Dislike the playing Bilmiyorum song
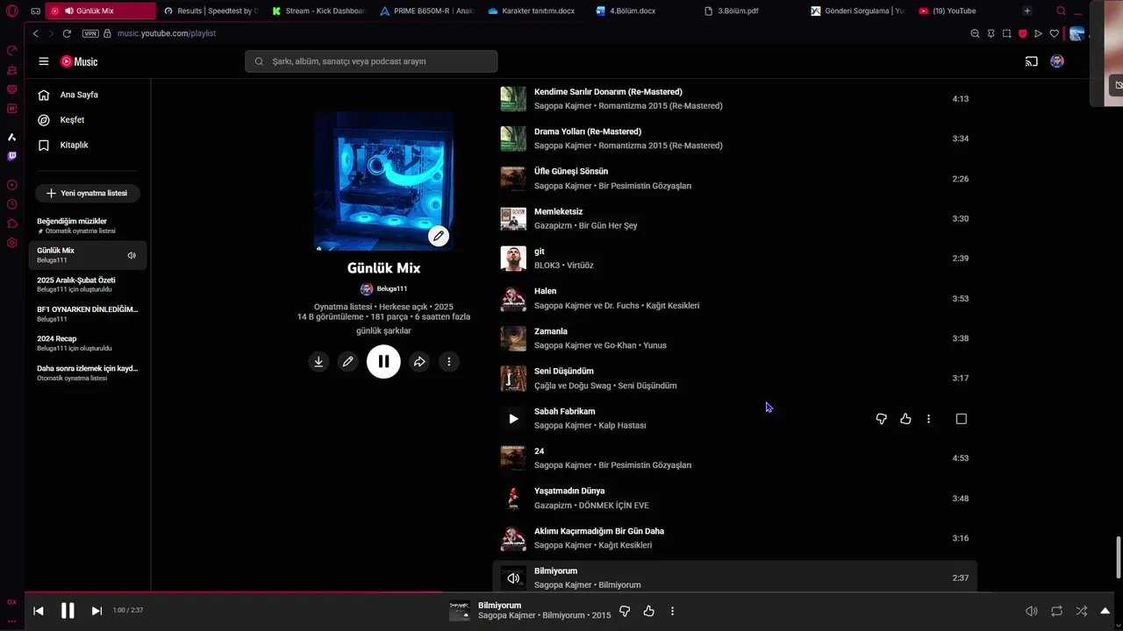 (x=625, y=611)
